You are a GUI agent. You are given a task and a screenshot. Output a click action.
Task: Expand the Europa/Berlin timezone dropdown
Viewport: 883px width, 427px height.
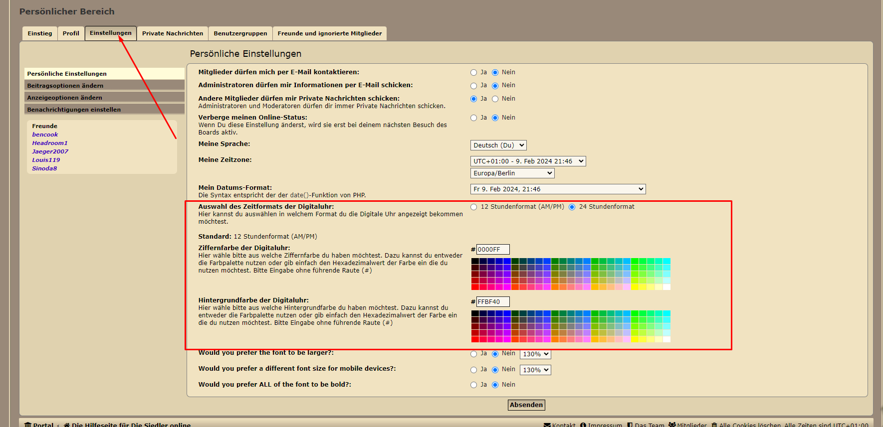click(512, 173)
